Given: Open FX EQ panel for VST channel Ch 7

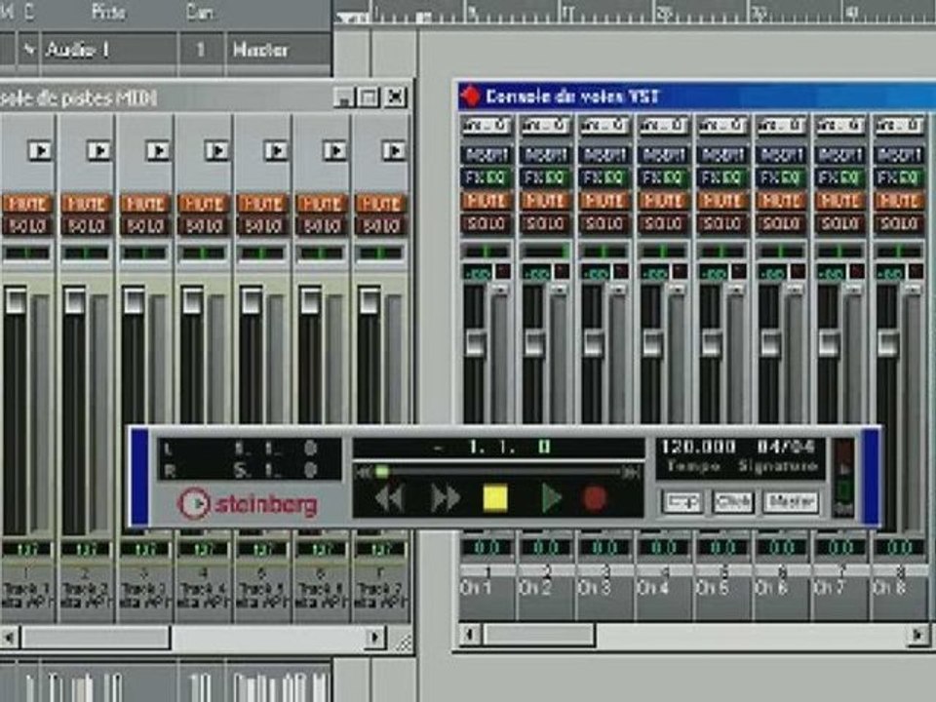Looking at the screenshot, I should point(839,177).
